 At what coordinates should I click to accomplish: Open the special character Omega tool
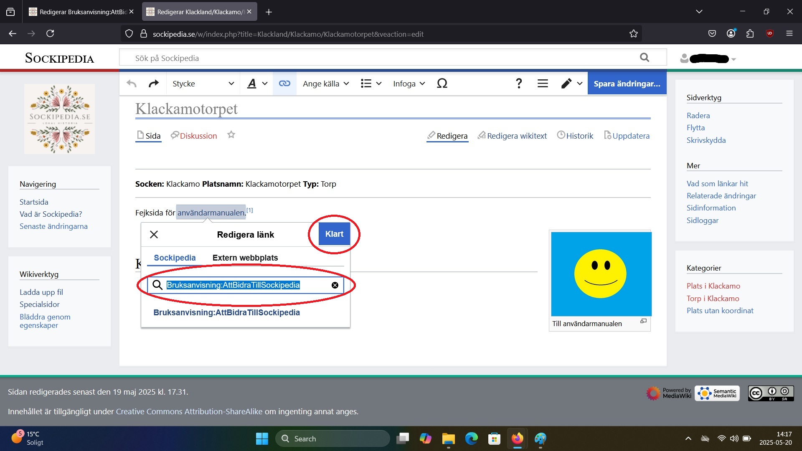pos(442,84)
